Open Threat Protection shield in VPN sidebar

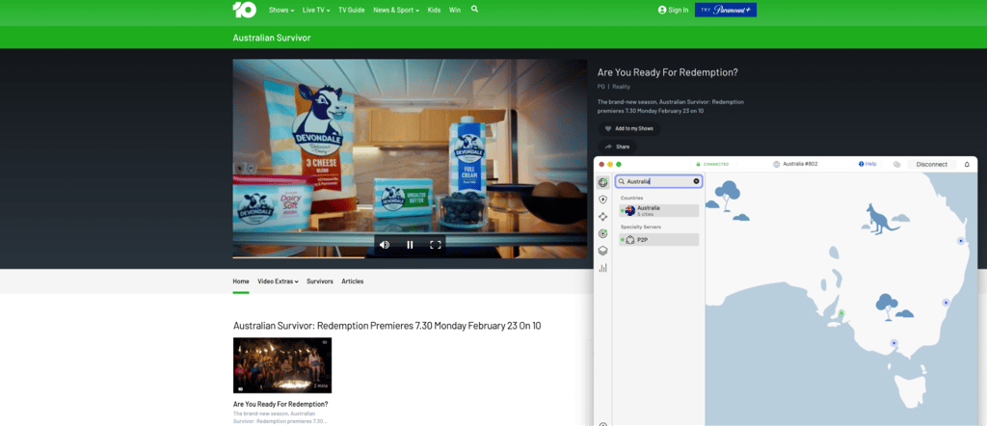pyautogui.click(x=603, y=200)
